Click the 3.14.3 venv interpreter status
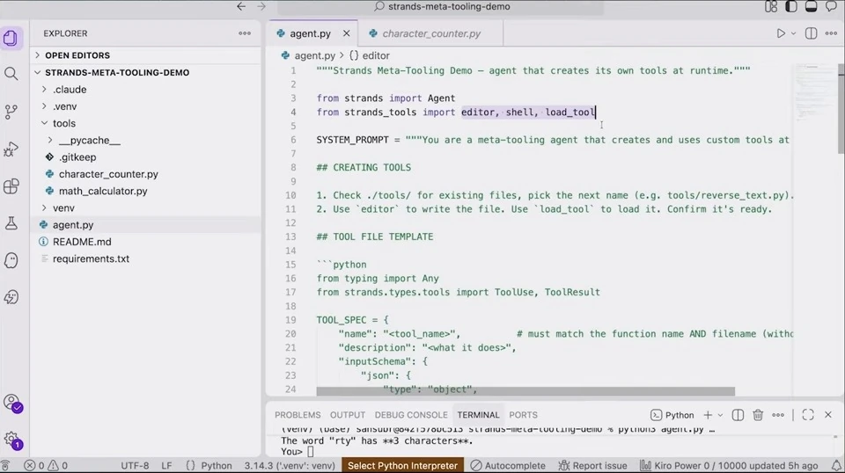Image resolution: width=845 pixels, height=473 pixels. (x=290, y=465)
